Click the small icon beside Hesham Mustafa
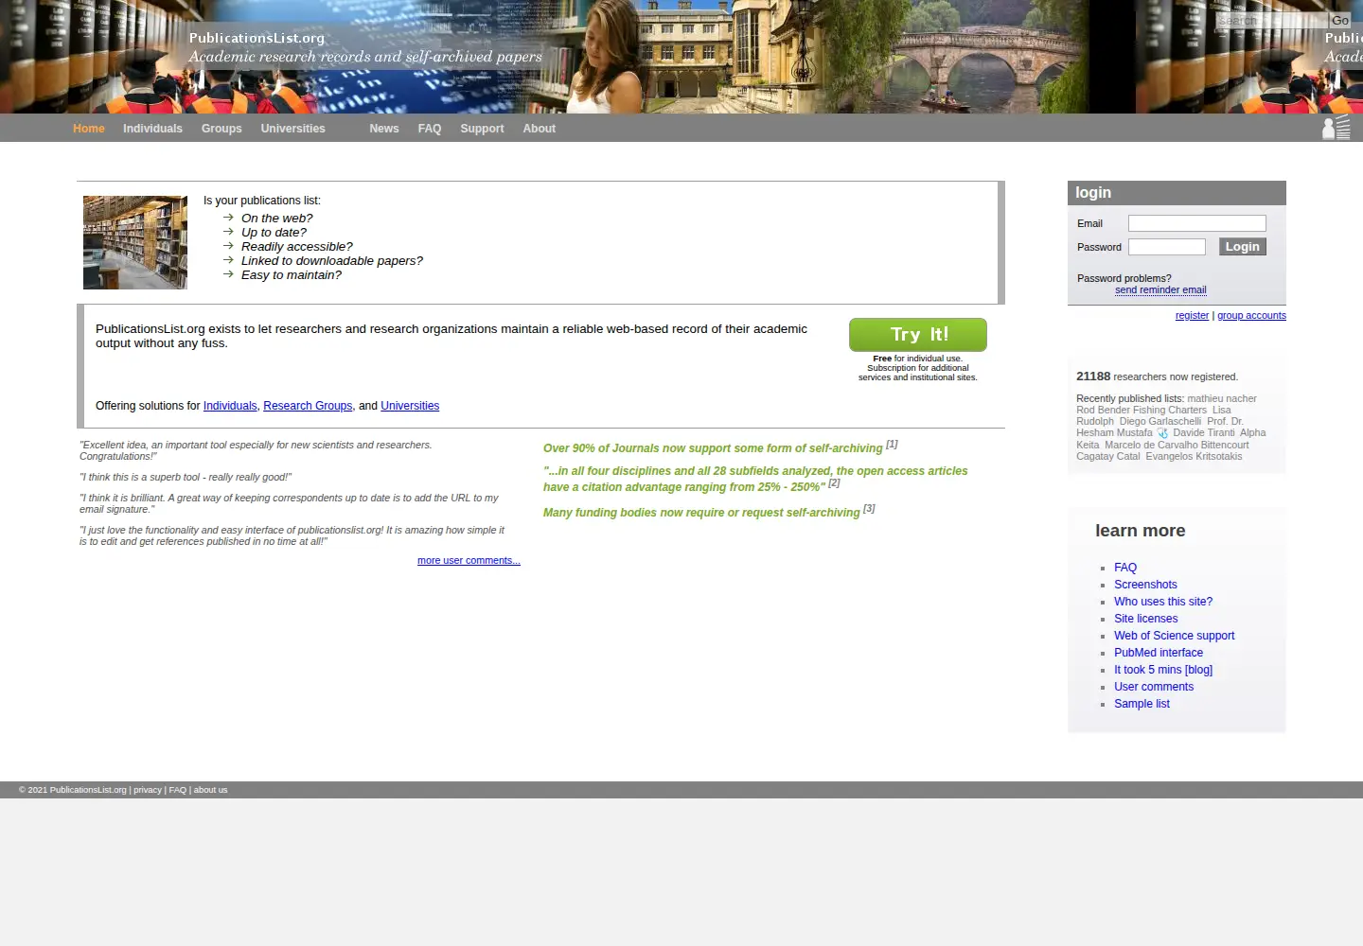The height and width of the screenshot is (946, 1363). click(x=1162, y=433)
